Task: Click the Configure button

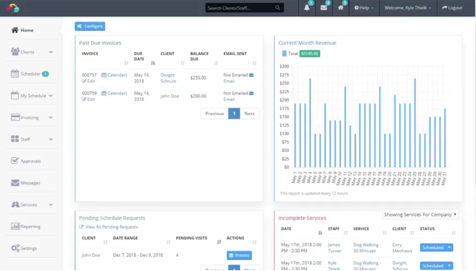Action: click(x=90, y=26)
